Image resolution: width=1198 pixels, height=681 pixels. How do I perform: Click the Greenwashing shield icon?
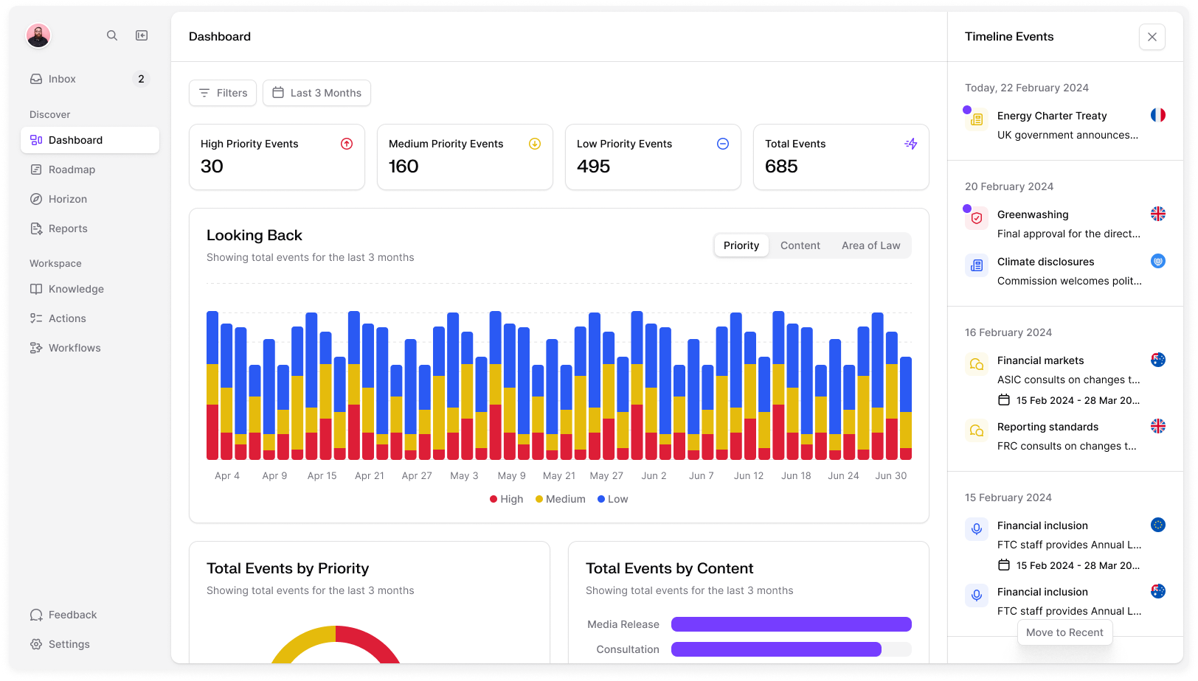pyautogui.click(x=977, y=218)
